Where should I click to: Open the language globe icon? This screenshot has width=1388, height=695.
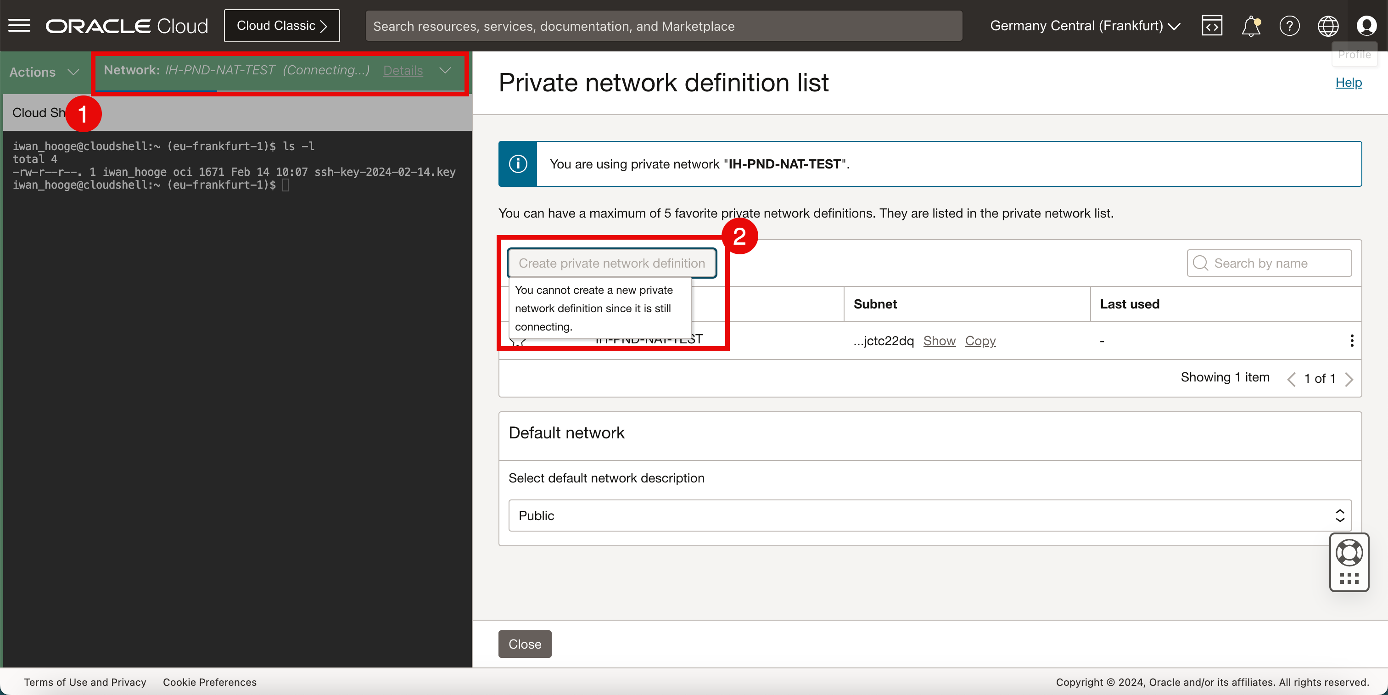[1328, 25]
